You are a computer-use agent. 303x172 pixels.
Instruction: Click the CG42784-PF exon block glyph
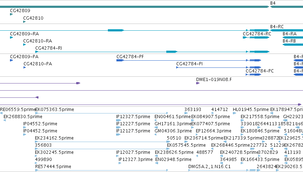[120, 60]
